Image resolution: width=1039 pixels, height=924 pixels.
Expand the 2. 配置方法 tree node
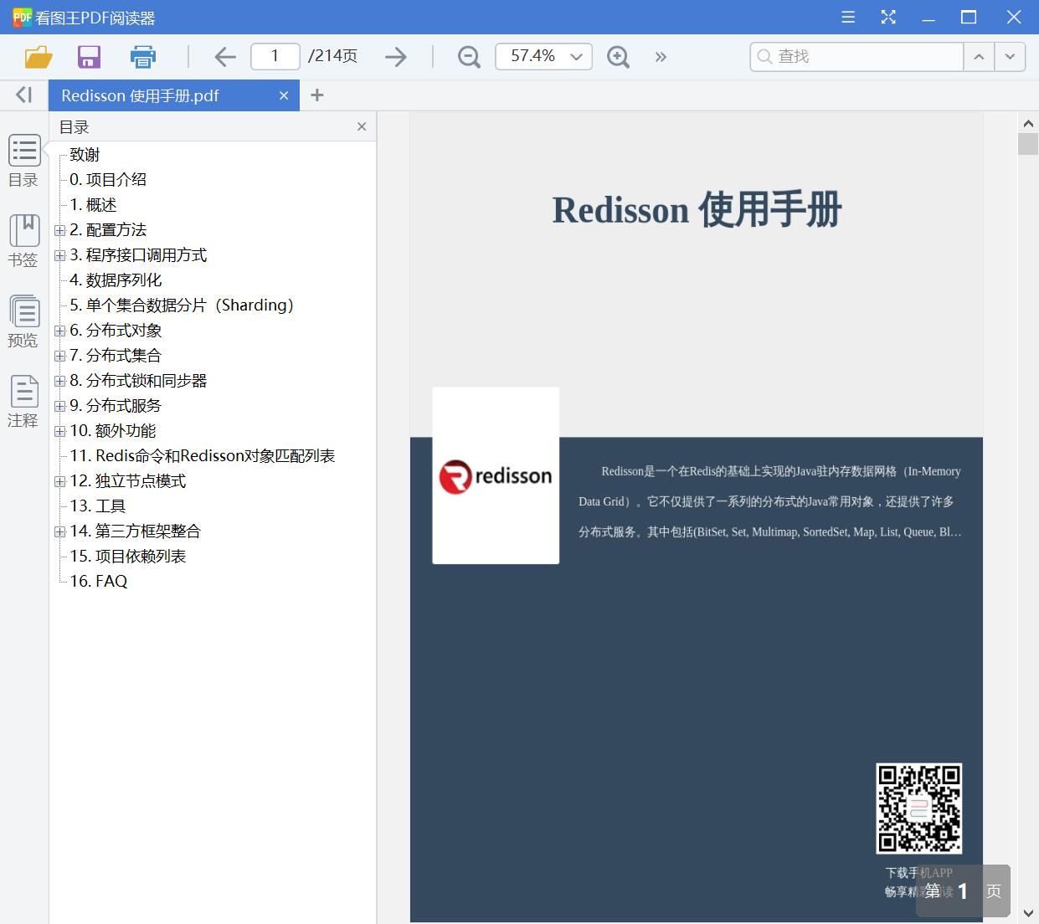(x=59, y=230)
